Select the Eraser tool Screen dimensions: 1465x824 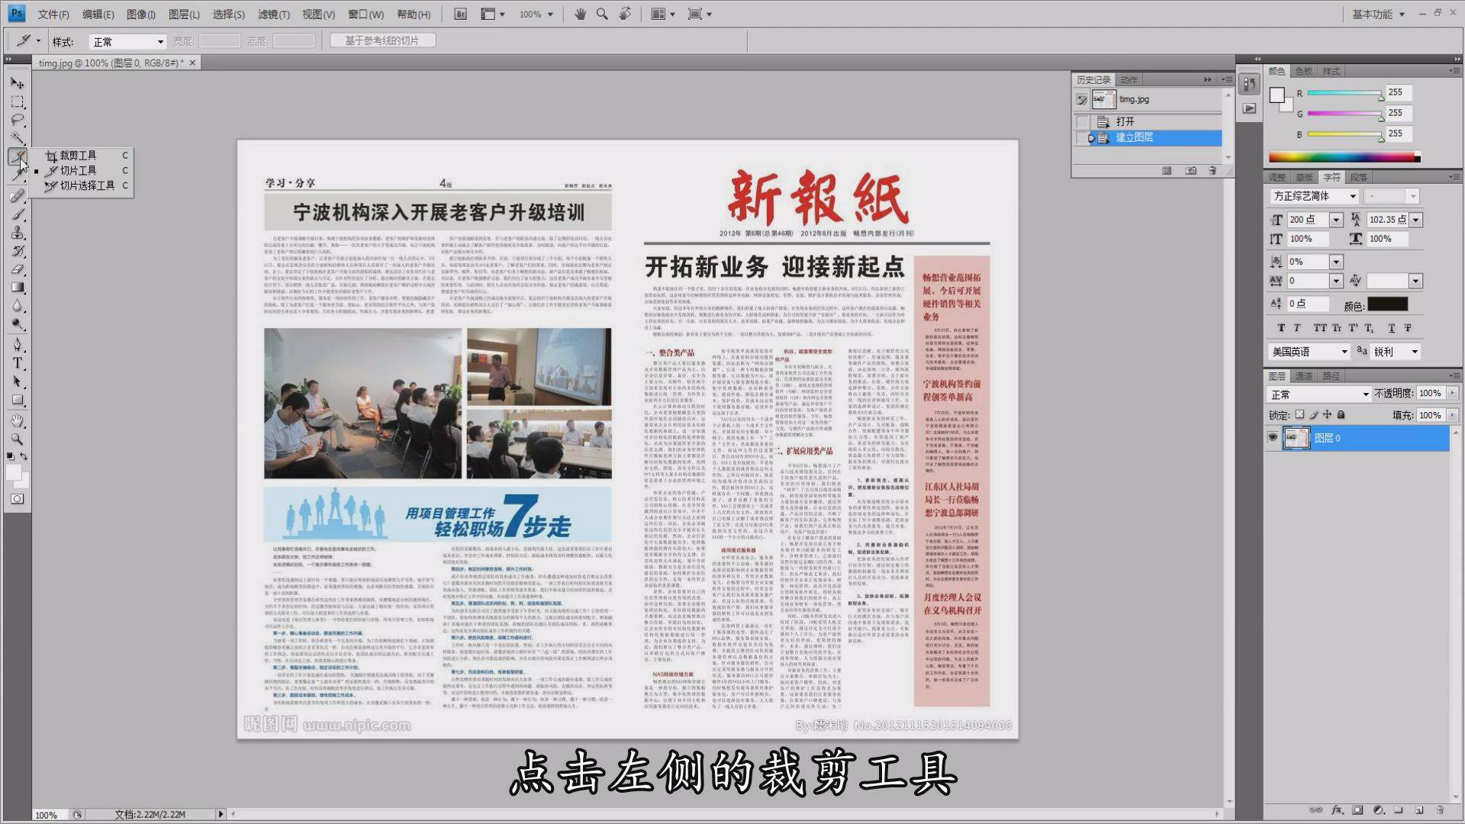click(17, 269)
